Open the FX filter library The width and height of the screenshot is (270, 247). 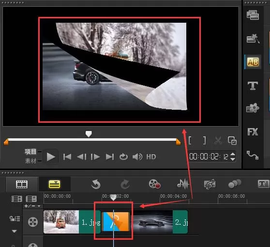tap(253, 132)
